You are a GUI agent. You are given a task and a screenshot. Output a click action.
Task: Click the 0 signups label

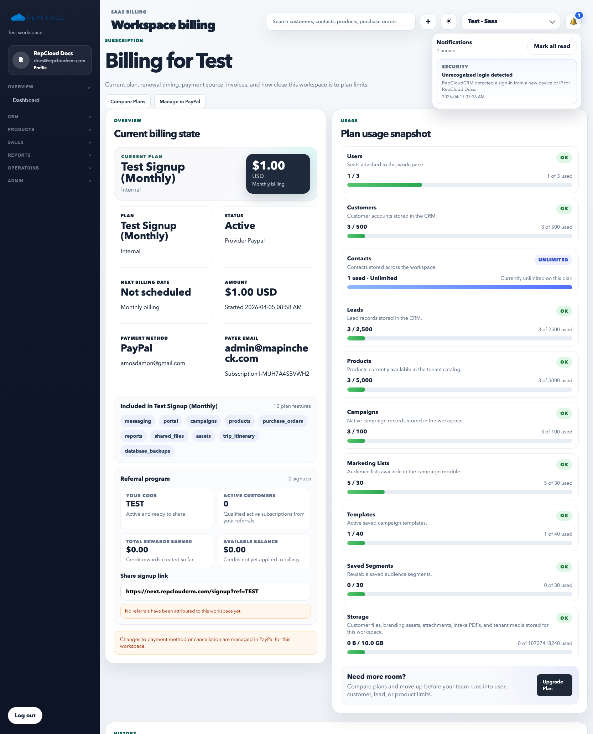300,479
